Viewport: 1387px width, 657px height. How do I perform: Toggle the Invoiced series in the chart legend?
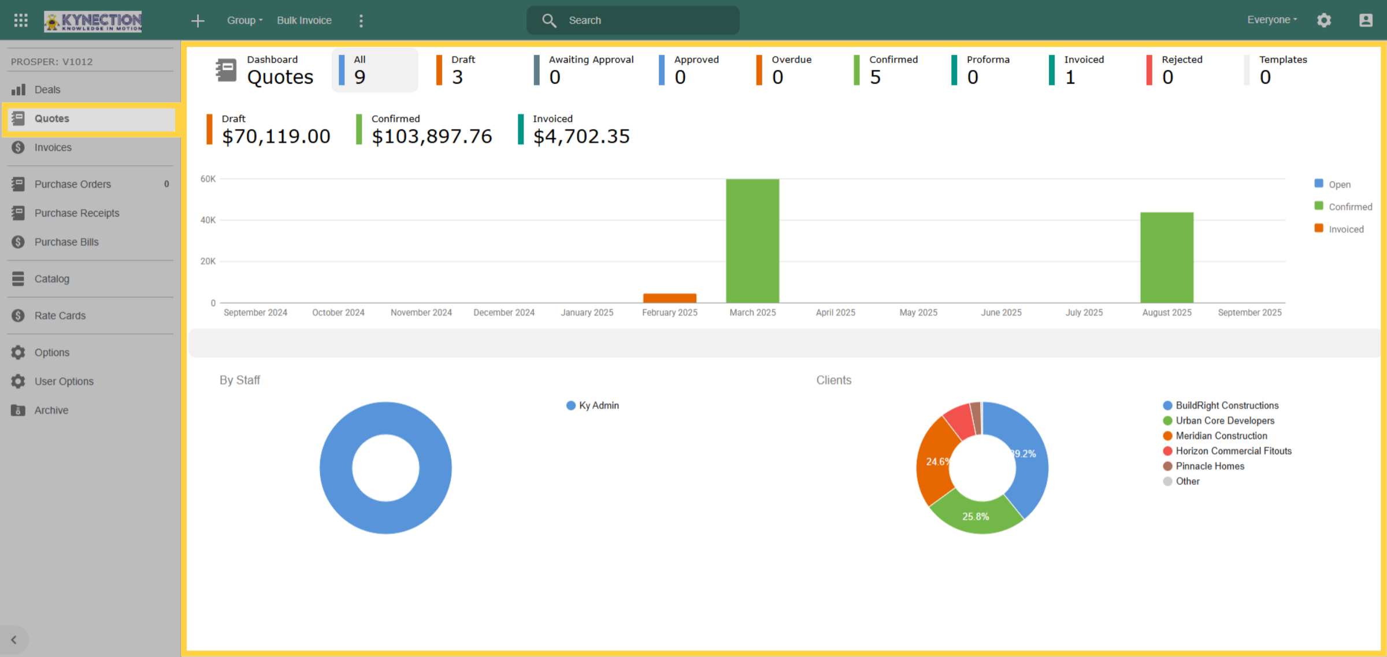pos(1339,229)
